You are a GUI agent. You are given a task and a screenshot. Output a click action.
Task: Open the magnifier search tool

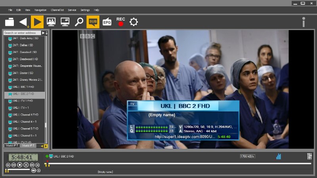79,22
